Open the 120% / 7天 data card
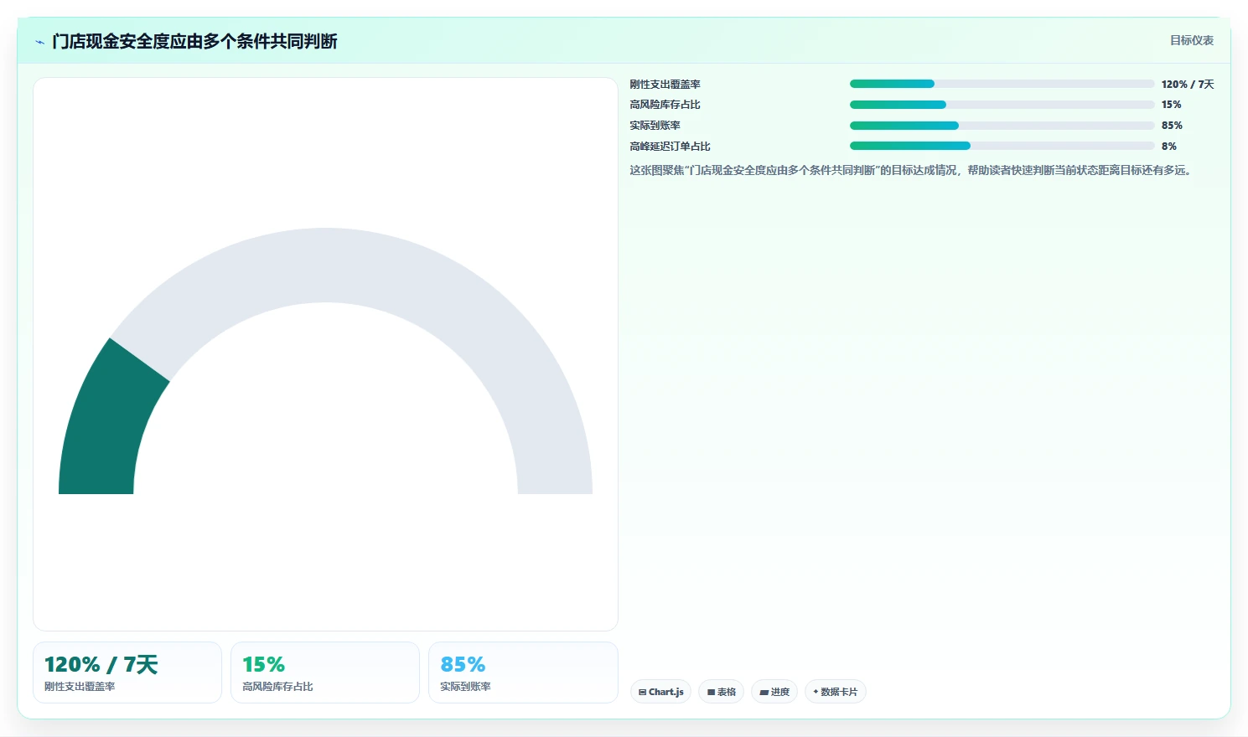 (x=127, y=673)
